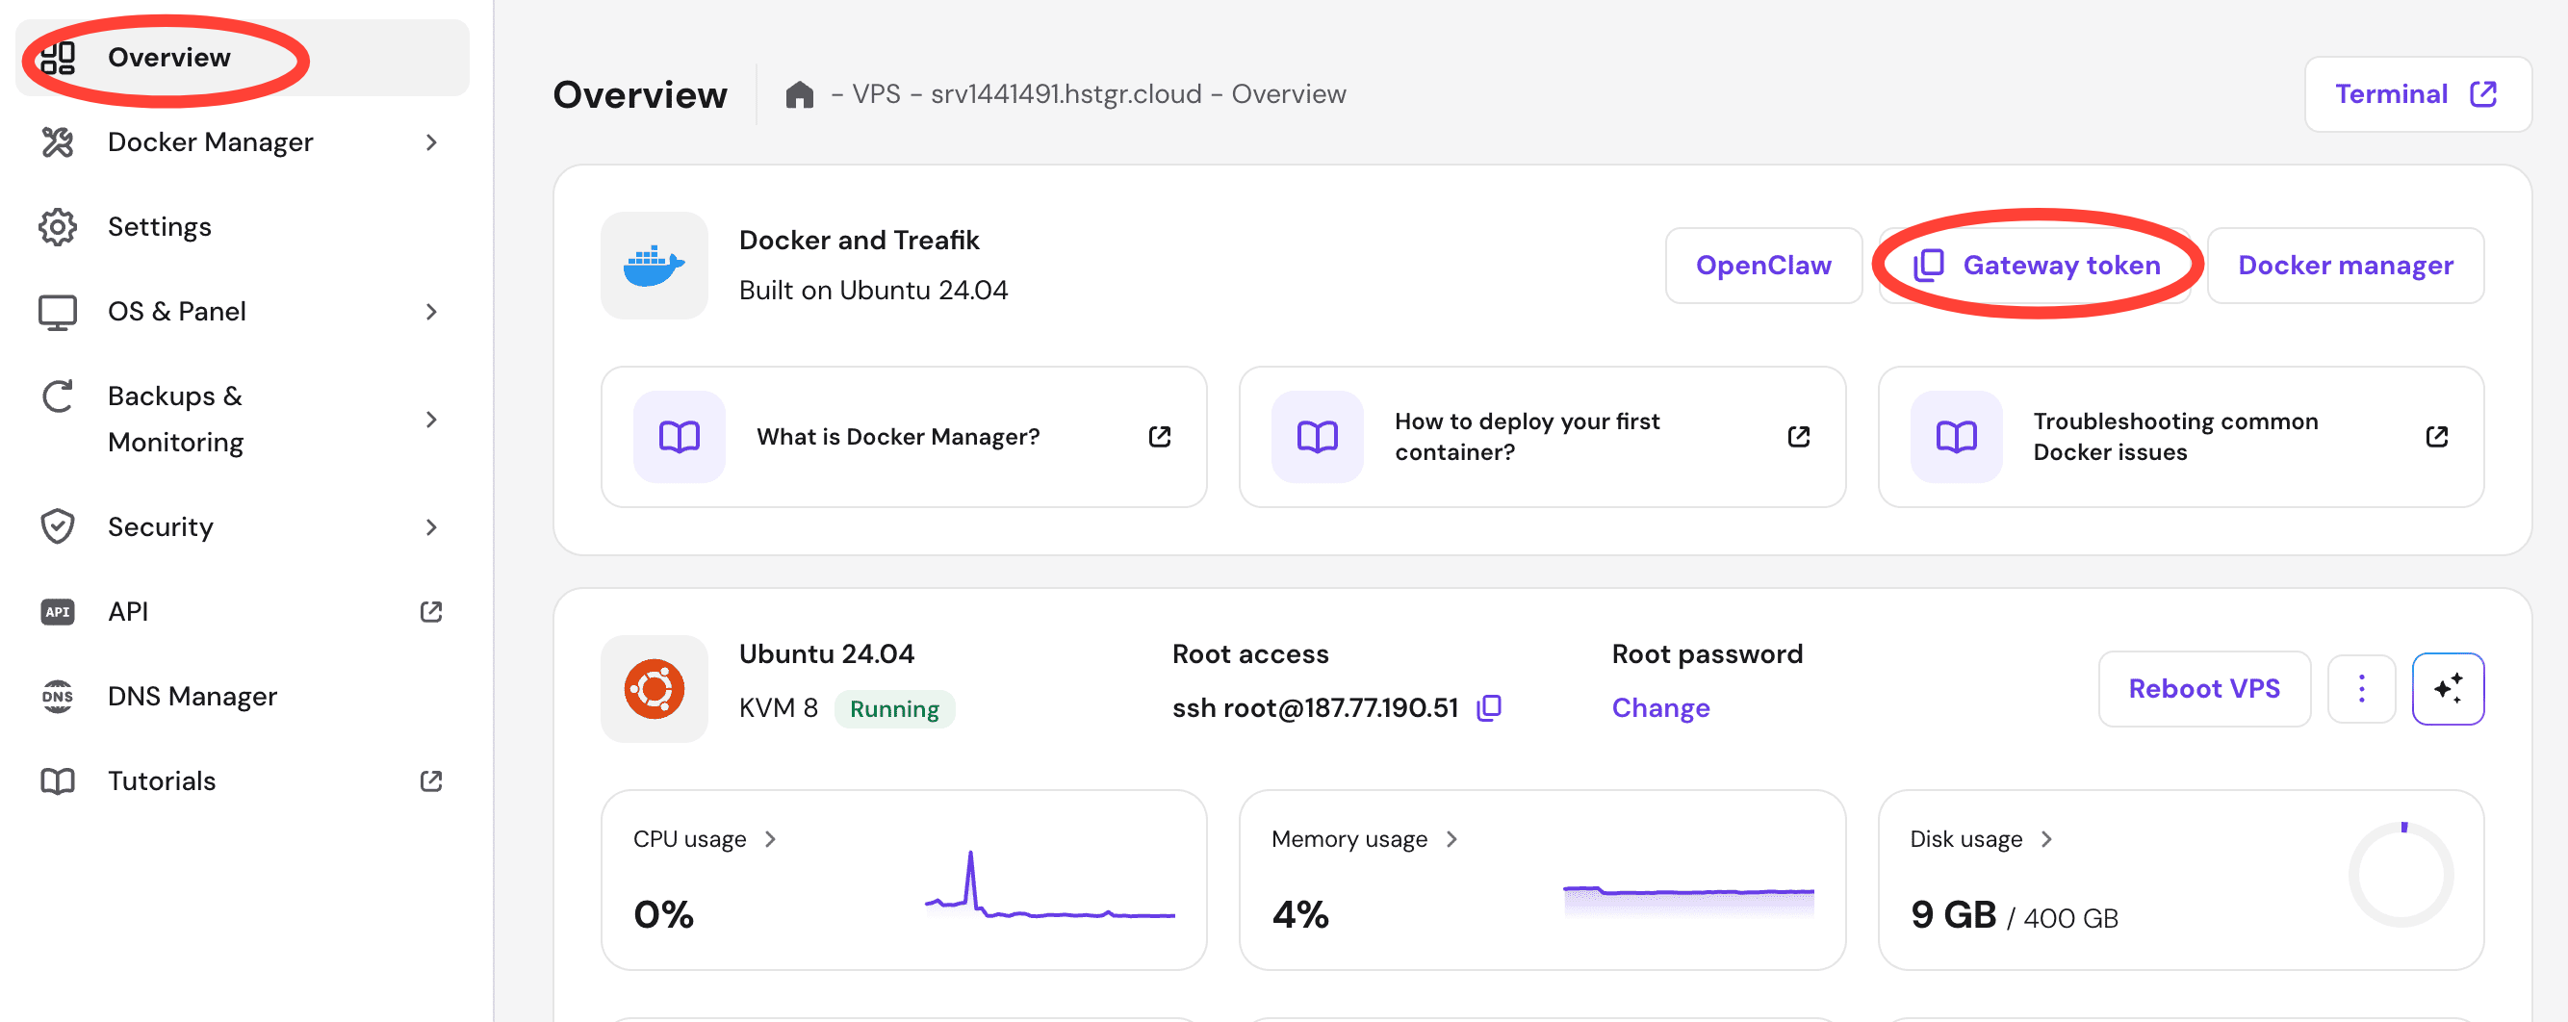
Task: Click the KVM 8 plan label
Action: coord(778,708)
